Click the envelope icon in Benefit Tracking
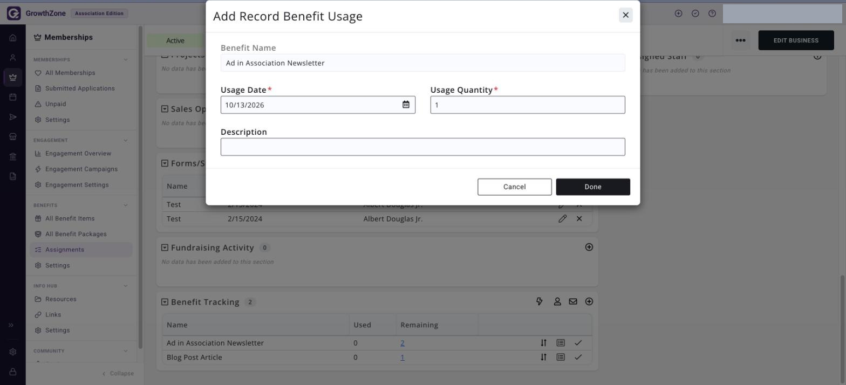The image size is (846, 385). click(573, 301)
